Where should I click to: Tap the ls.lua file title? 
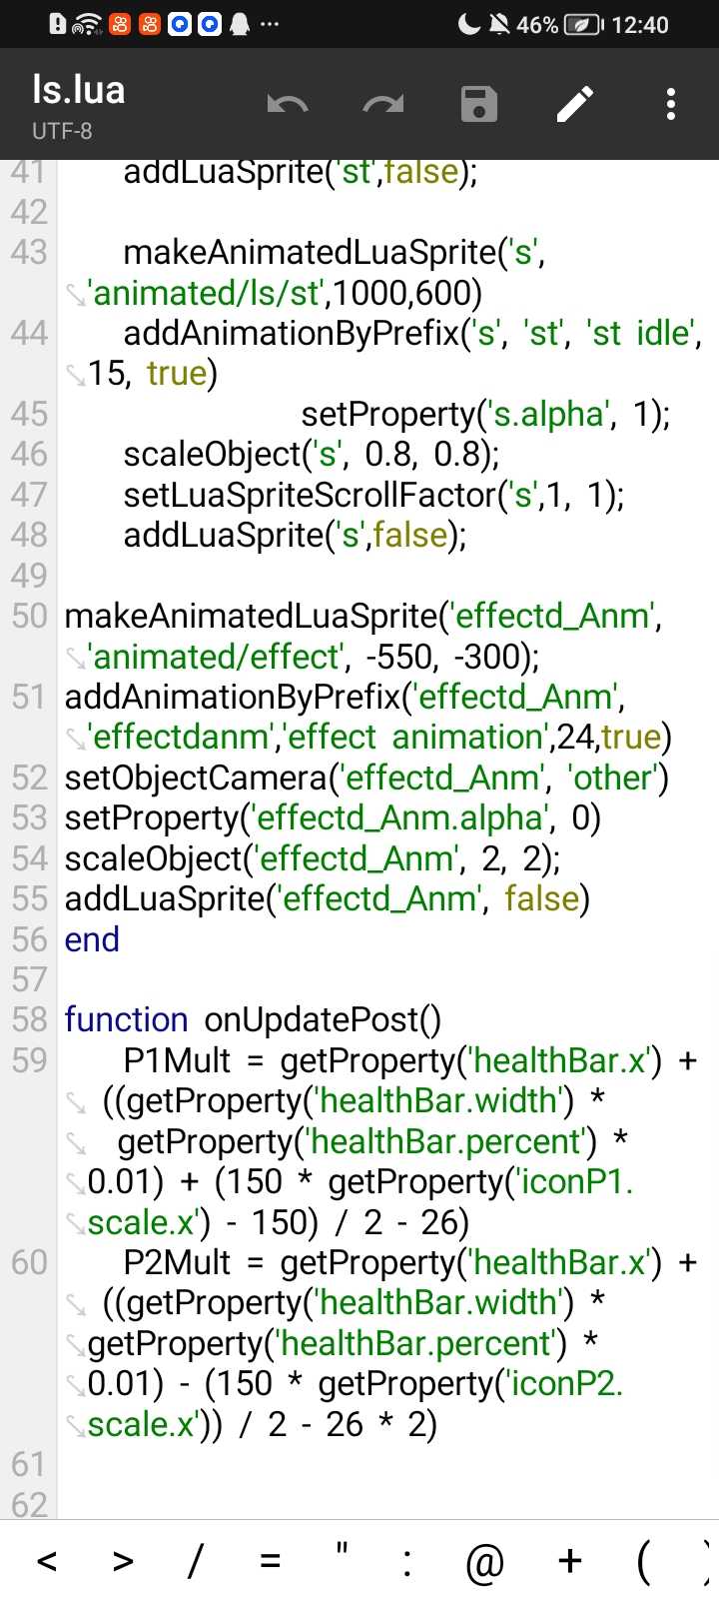(x=78, y=90)
